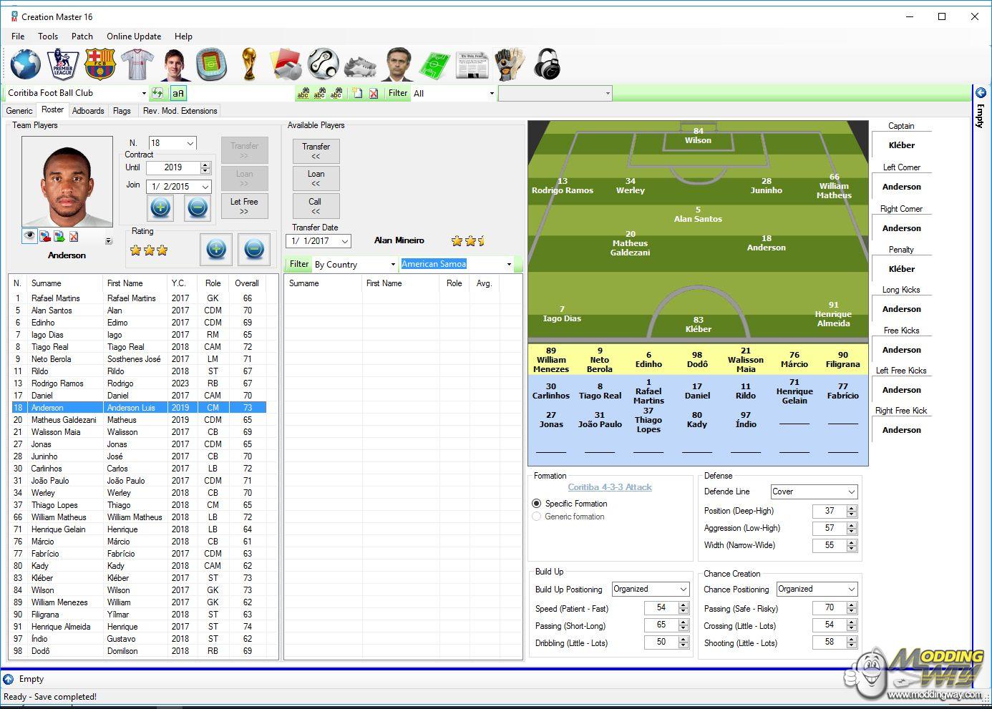Click the newspaper icon in toolbar
The height and width of the screenshot is (709, 992).
[x=472, y=64]
